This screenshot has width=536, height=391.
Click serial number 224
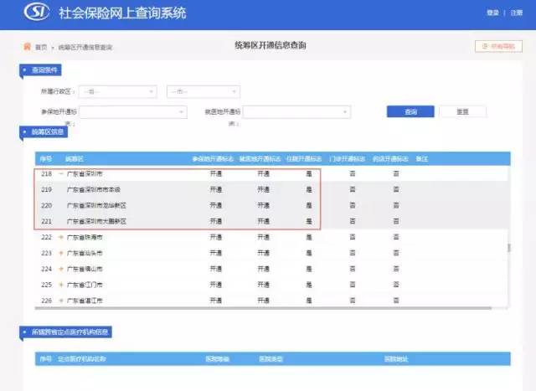[47, 269]
